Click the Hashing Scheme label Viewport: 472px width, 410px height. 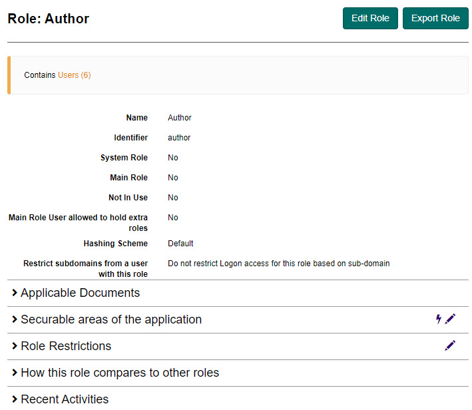pyautogui.click(x=116, y=243)
